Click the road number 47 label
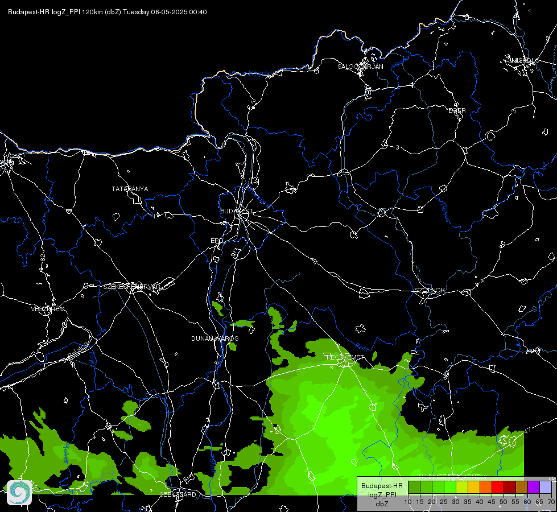 [527, 431]
